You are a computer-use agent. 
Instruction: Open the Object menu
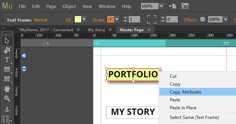point(69,6)
